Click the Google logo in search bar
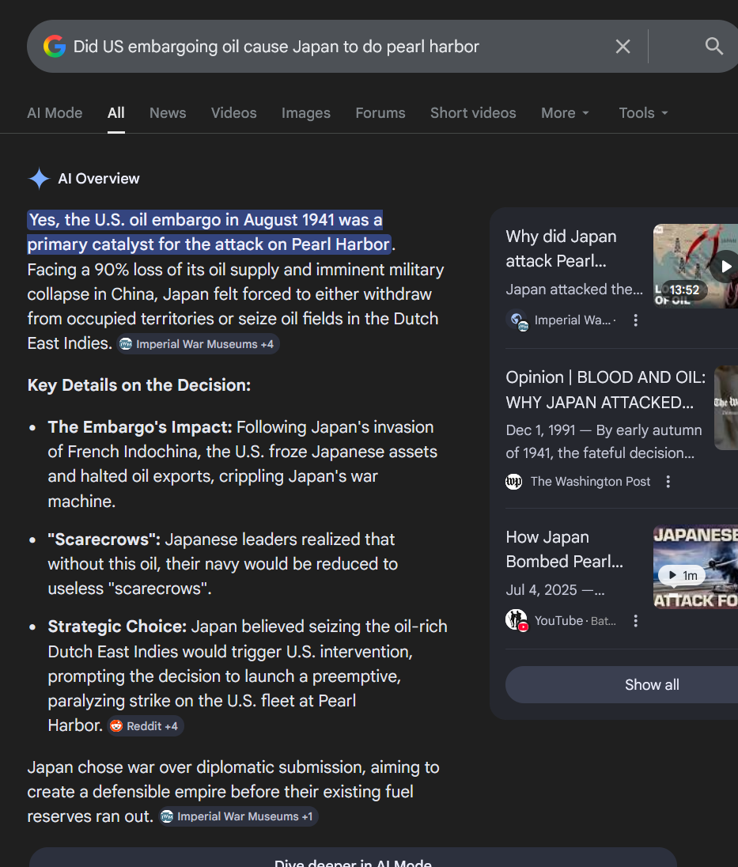This screenshot has height=867, width=738. [55, 47]
